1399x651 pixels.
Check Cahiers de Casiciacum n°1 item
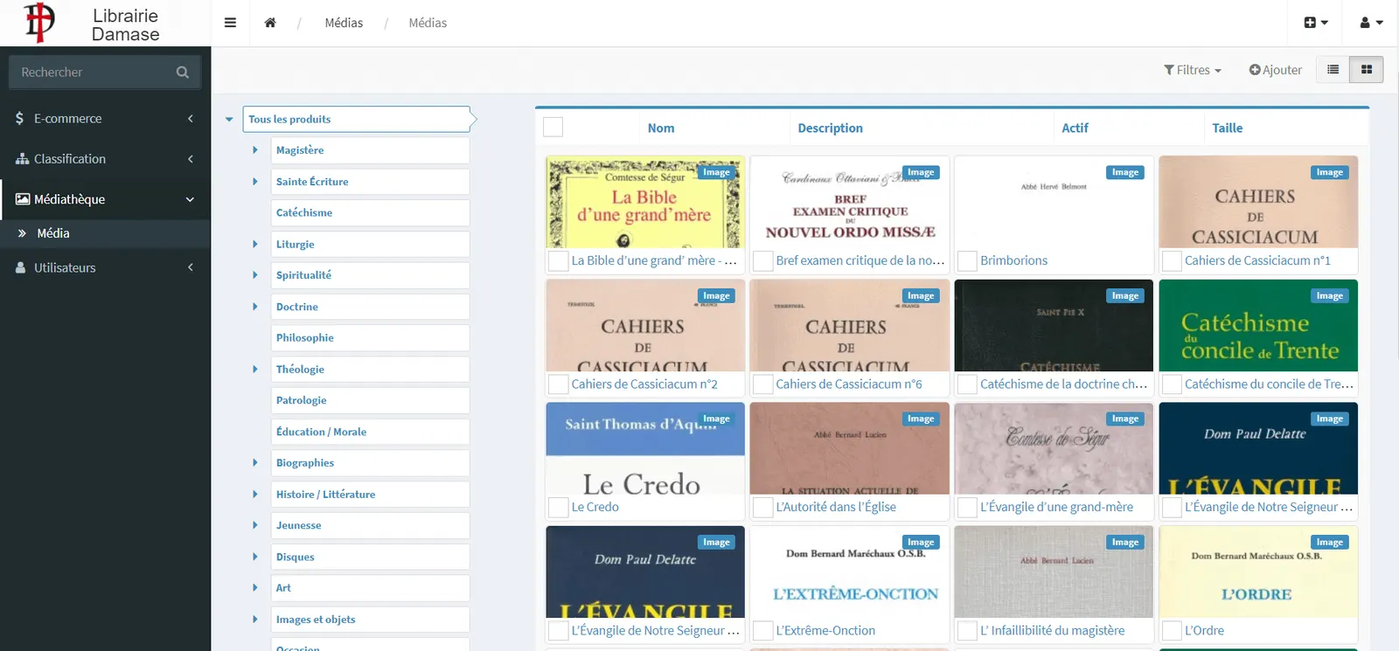[1172, 260]
